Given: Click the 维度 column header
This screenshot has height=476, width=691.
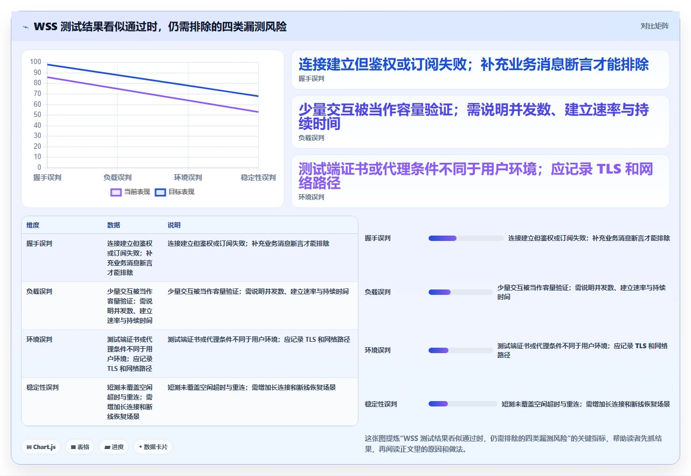Looking at the screenshot, I should click(33, 225).
